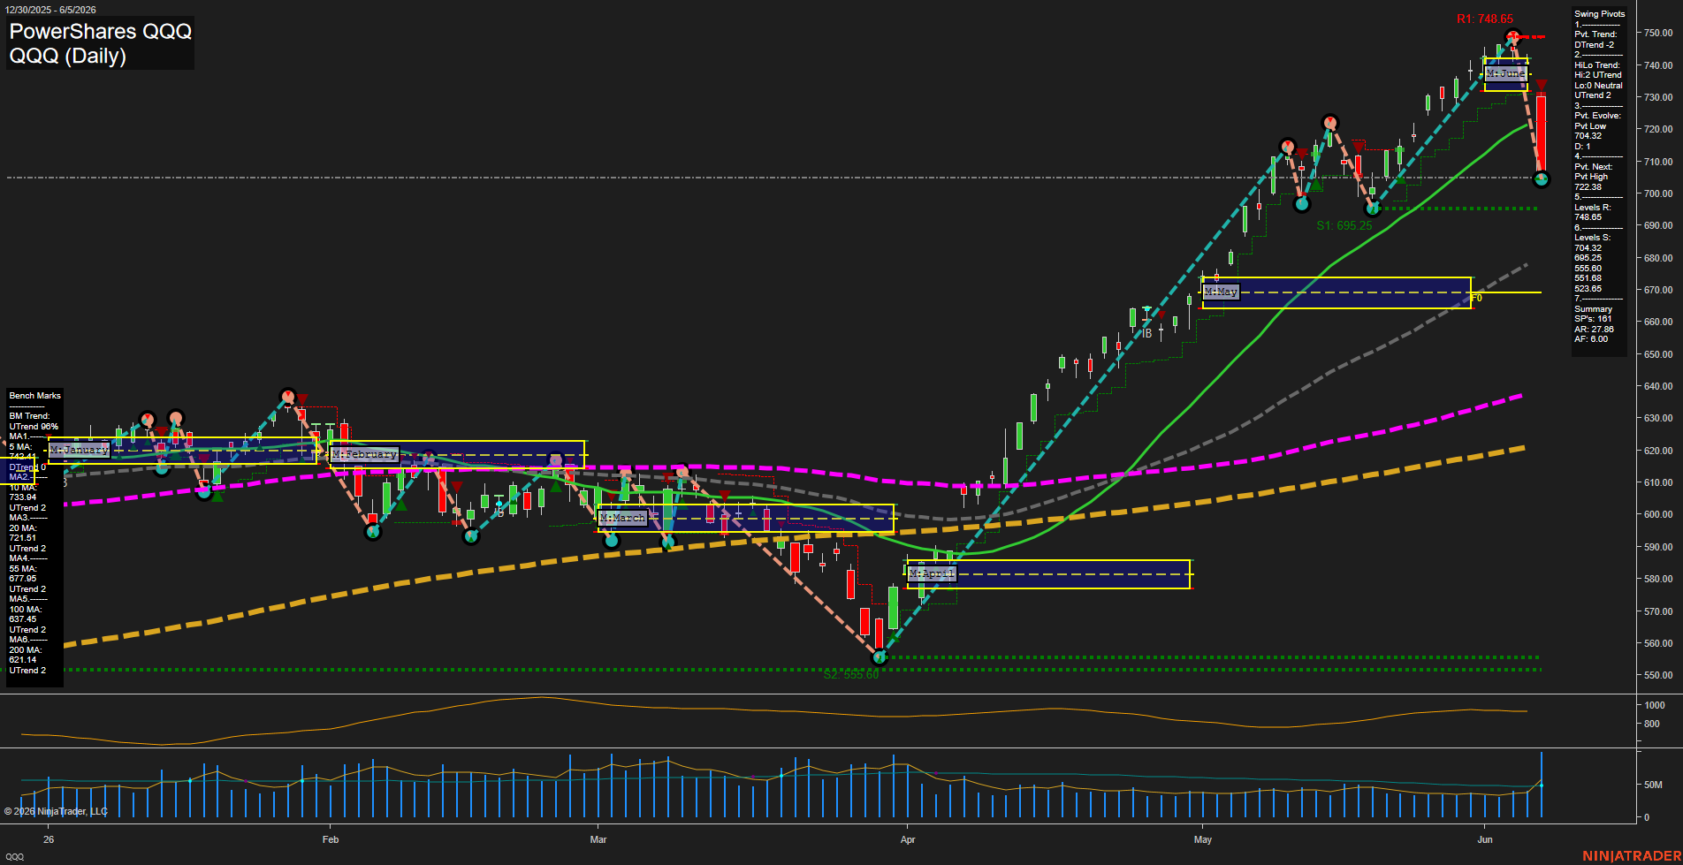Viewport: 1683px width, 865px height.
Task: Click the 600.00 price axis label
Action: click(x=1658, y=514)
